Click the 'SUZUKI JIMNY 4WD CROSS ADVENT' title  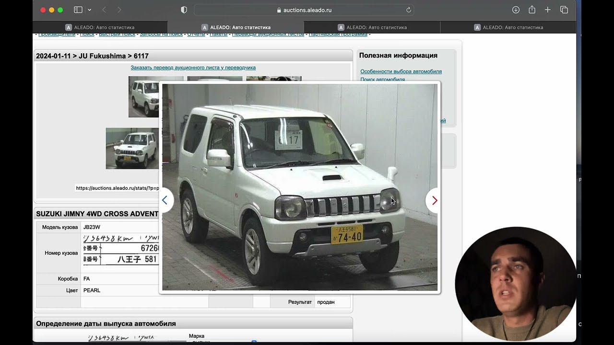(x=97, y=214)
